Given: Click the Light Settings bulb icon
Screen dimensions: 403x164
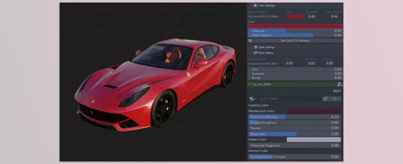Looking at the screenshot, I should pyautogui.click(x=256, y=48).
